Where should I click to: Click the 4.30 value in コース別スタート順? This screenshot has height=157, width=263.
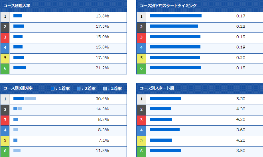[241, 109]
